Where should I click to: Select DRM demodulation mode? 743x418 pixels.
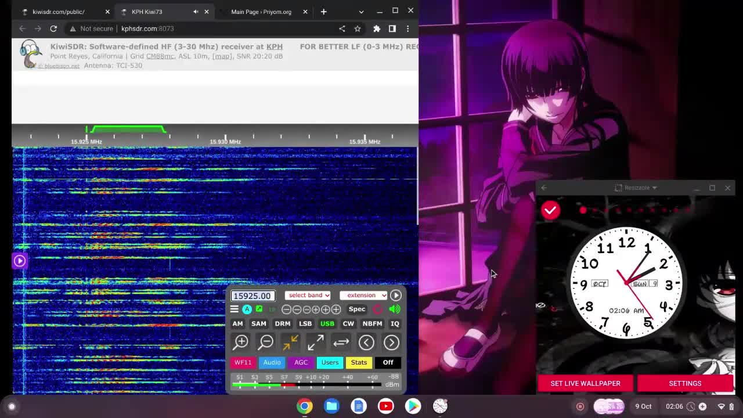282,323
